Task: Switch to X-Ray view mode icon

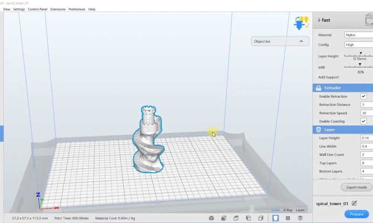Action: point(288,218)
